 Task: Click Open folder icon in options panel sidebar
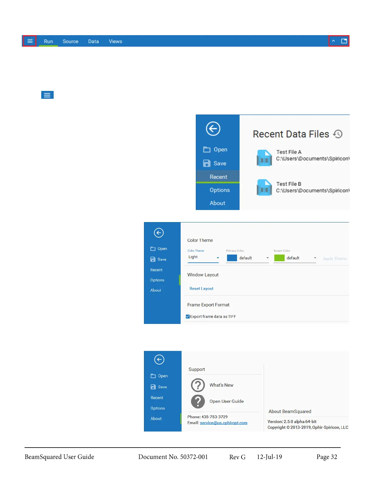point(153,249)
